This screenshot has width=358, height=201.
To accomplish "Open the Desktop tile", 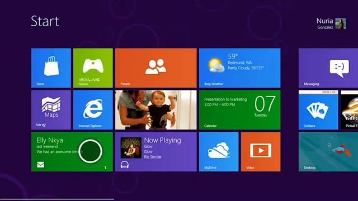I will pos(328,152).
